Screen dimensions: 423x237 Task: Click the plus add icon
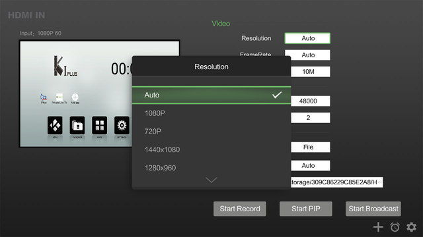point(378,227)
